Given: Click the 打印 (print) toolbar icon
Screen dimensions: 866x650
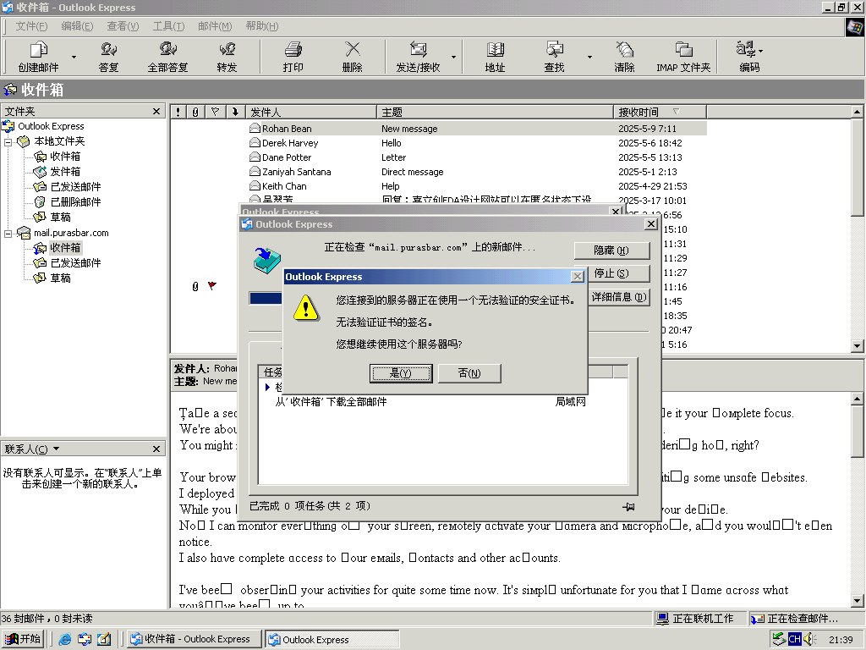Looking at the screenshot, I should click(x=293, y=57).
